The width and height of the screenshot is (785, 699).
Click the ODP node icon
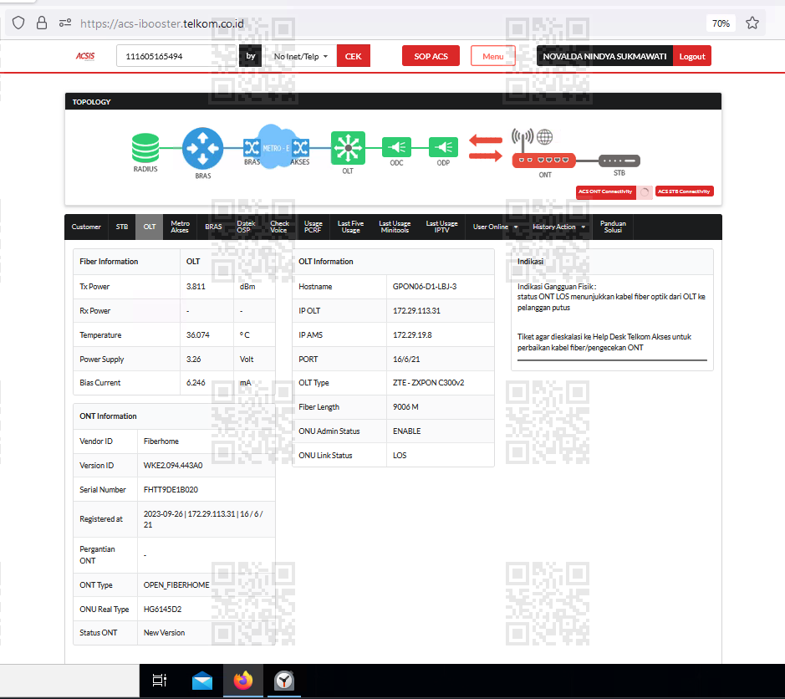(443, 147)
